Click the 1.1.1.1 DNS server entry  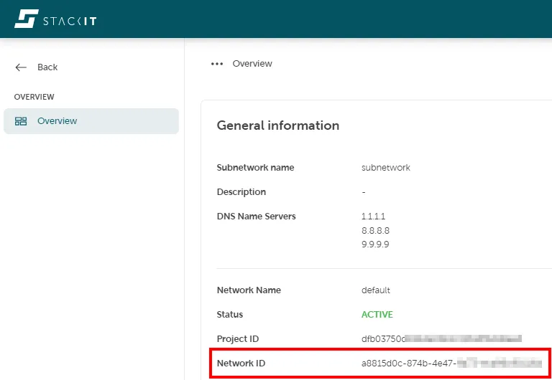click(x=373, y=217)
